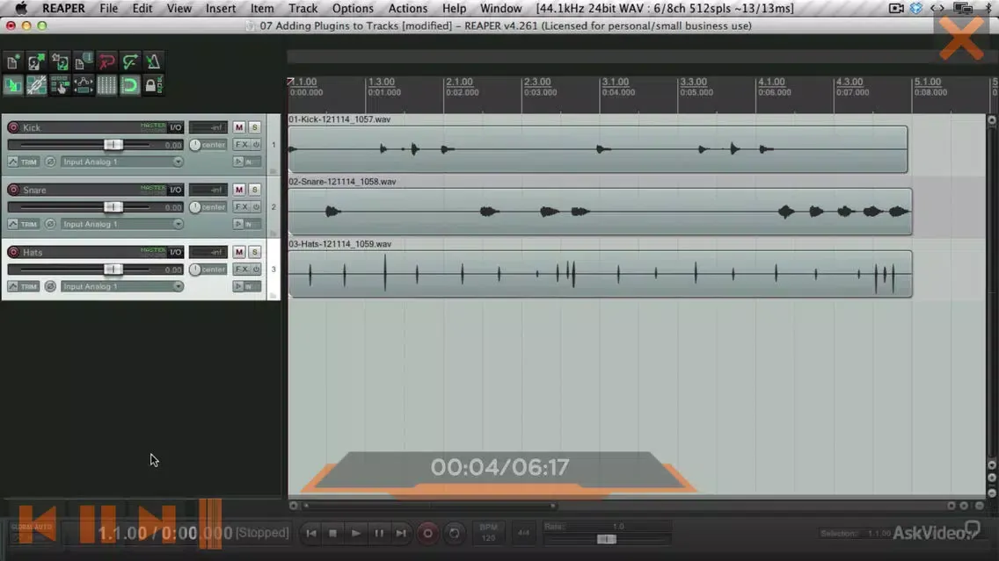This screenshot has height=561, width=999.
Task: Open the FX chain on the Hats track
Action: pyautogui.click(x=242, y=270)
